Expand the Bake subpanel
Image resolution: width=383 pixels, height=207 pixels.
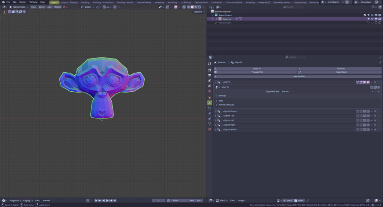click(x=217, y=101)
